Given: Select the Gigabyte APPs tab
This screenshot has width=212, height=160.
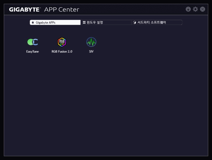Looking at the screenshot, I should point(55,22).
